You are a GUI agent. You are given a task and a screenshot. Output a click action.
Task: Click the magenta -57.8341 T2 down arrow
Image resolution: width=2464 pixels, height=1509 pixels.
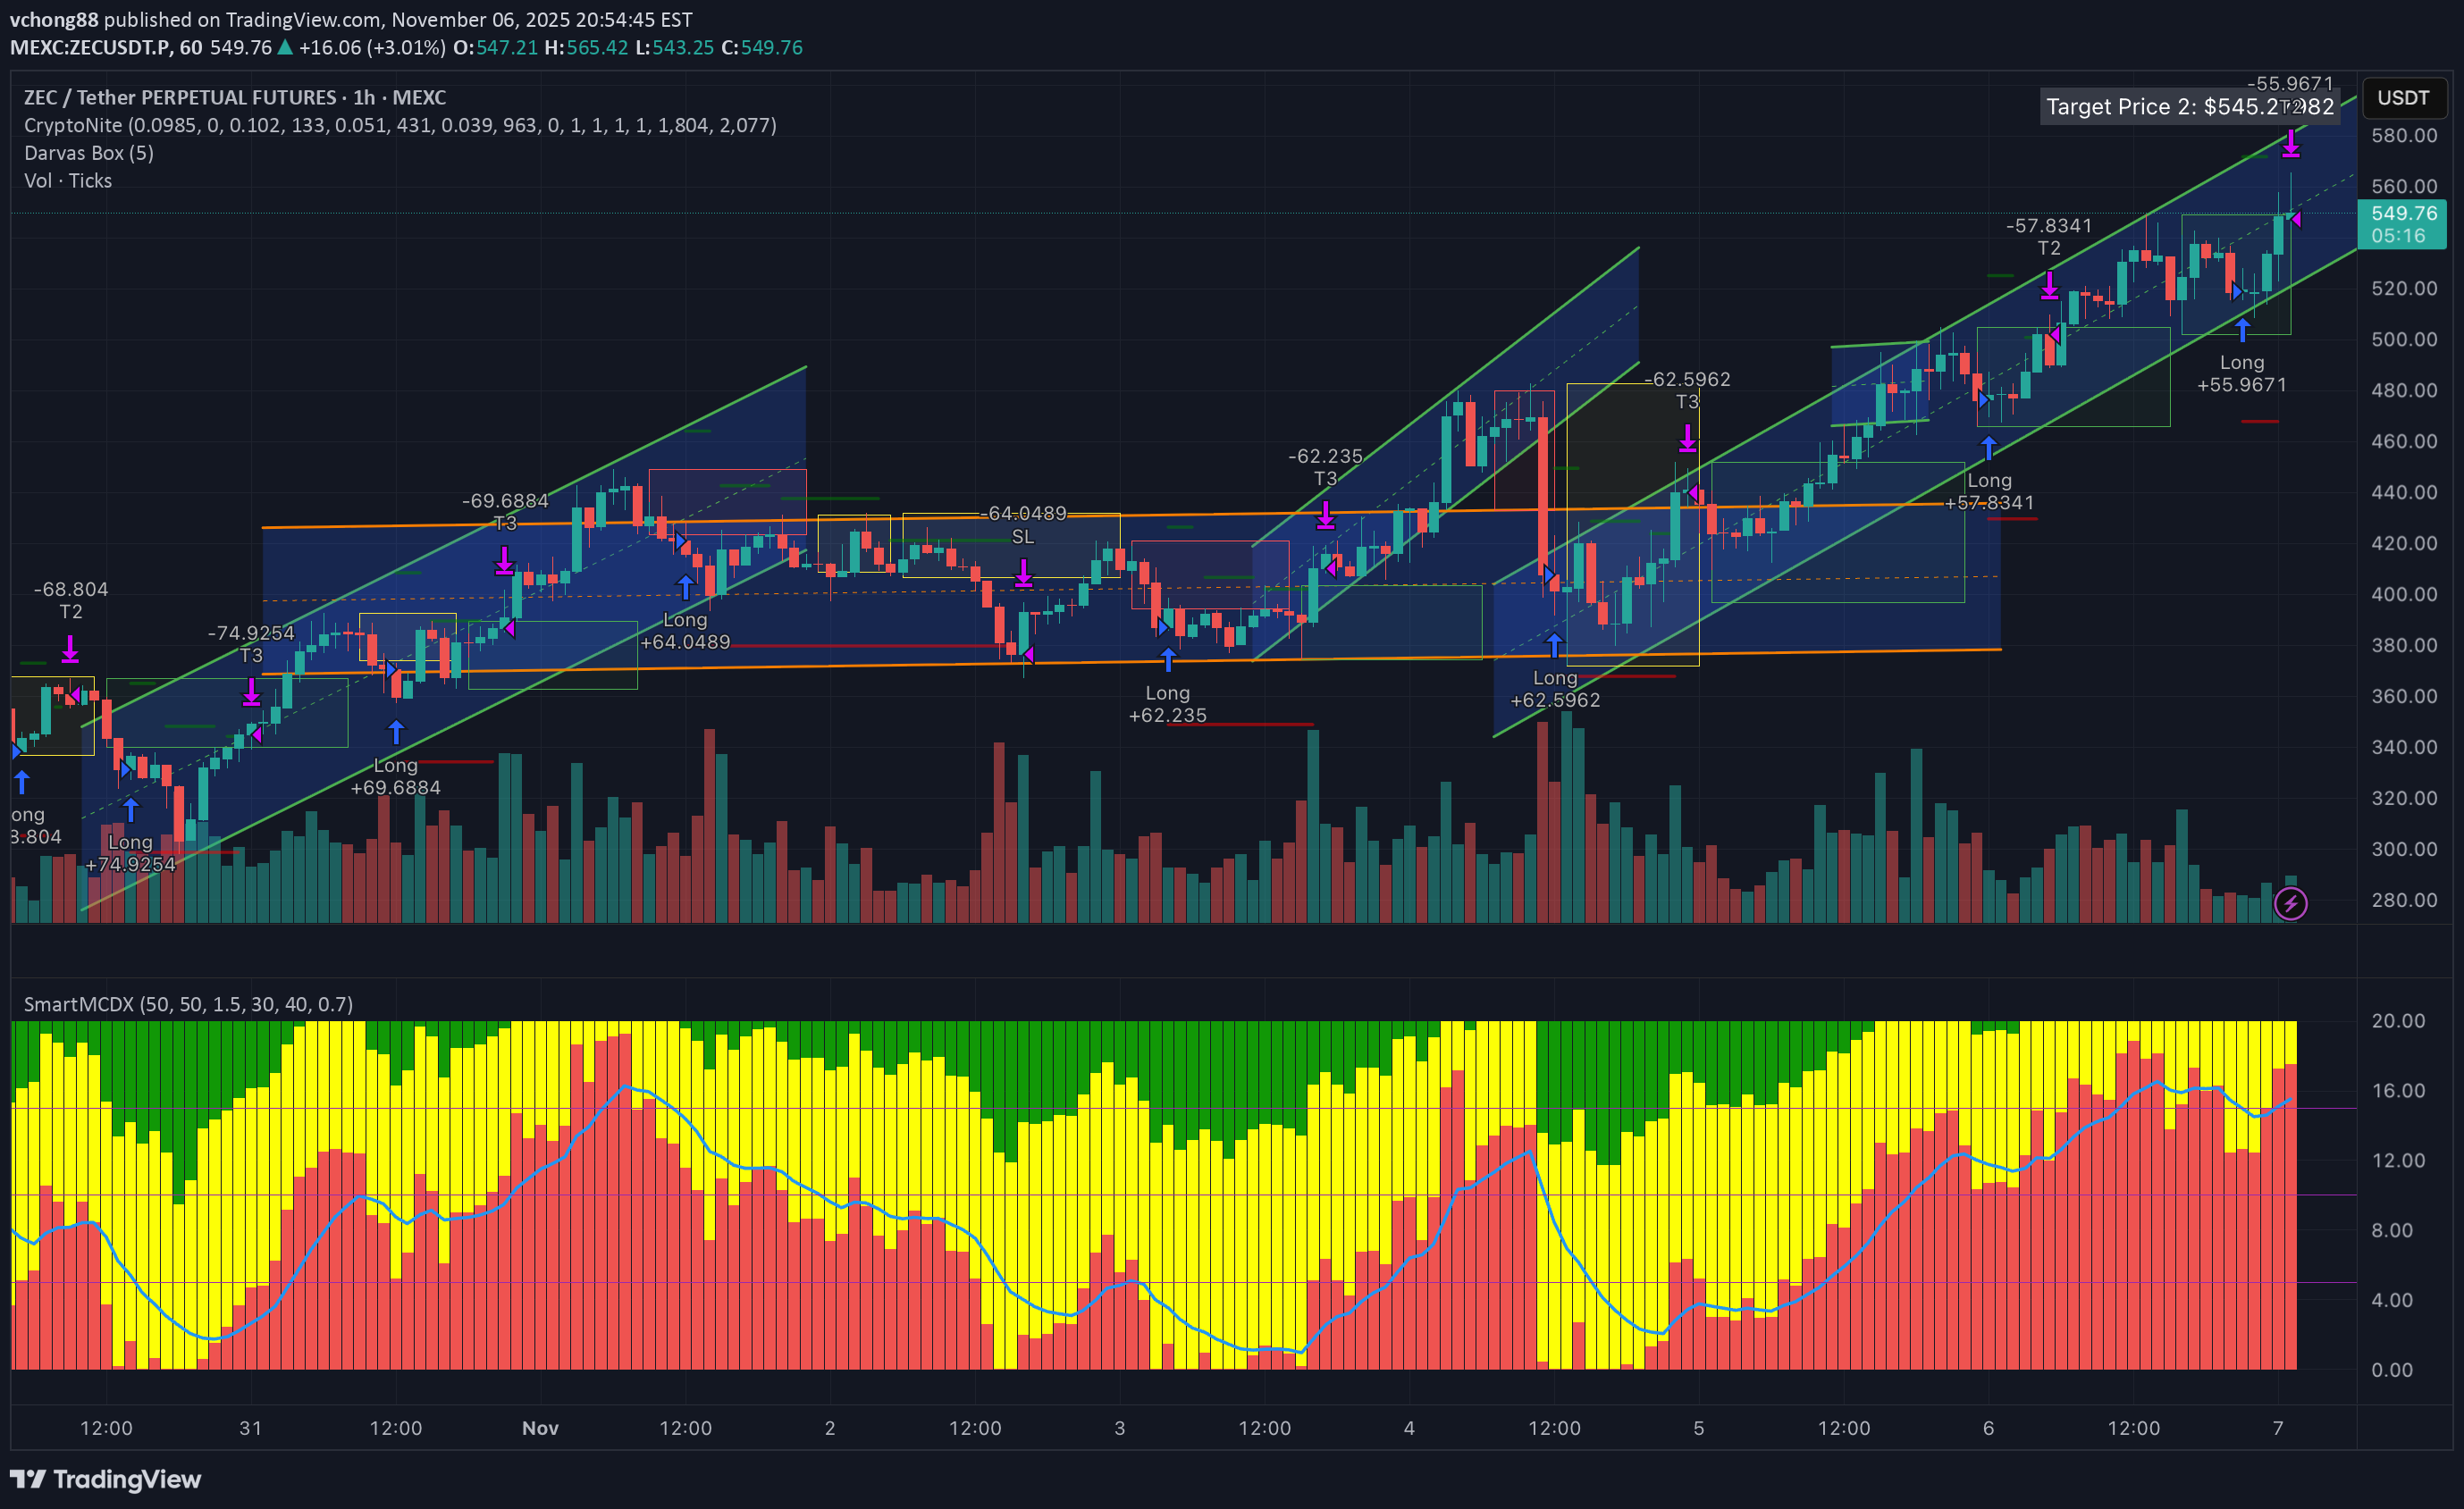pos(2049,286)
